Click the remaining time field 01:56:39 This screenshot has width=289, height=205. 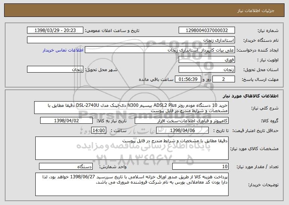point(188,79)
